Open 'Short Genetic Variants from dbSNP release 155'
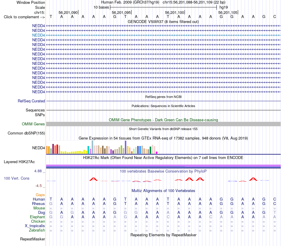 click(x=163, y=129)
